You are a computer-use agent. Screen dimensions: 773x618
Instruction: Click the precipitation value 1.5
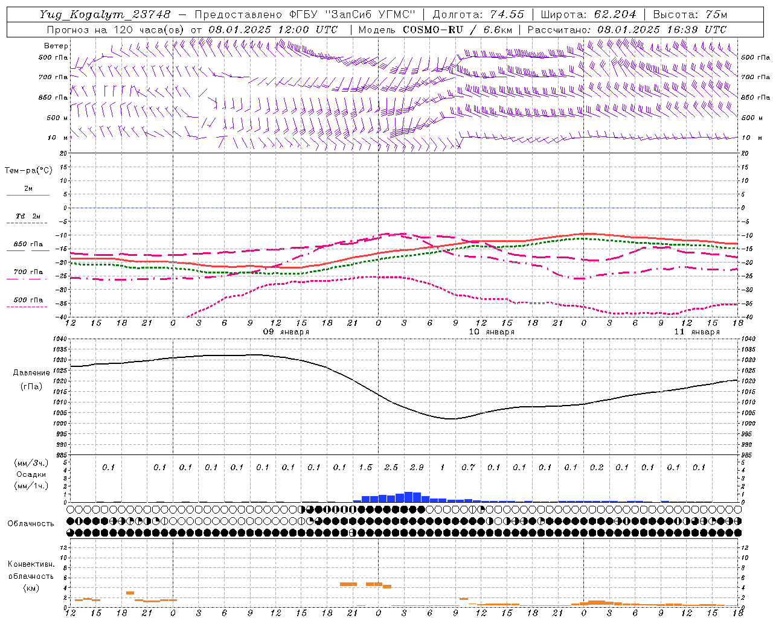[x=365, y=468]
